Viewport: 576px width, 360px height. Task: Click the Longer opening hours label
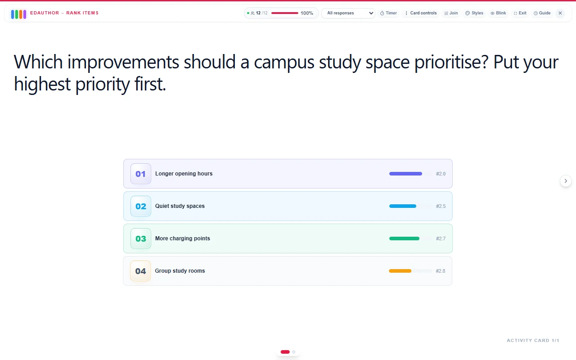point(184,174)
